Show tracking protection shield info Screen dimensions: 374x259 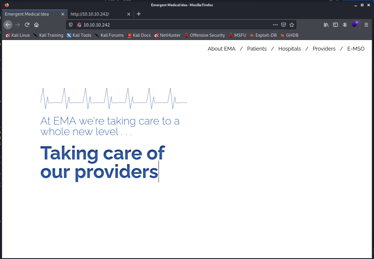(x=71, y=25)
